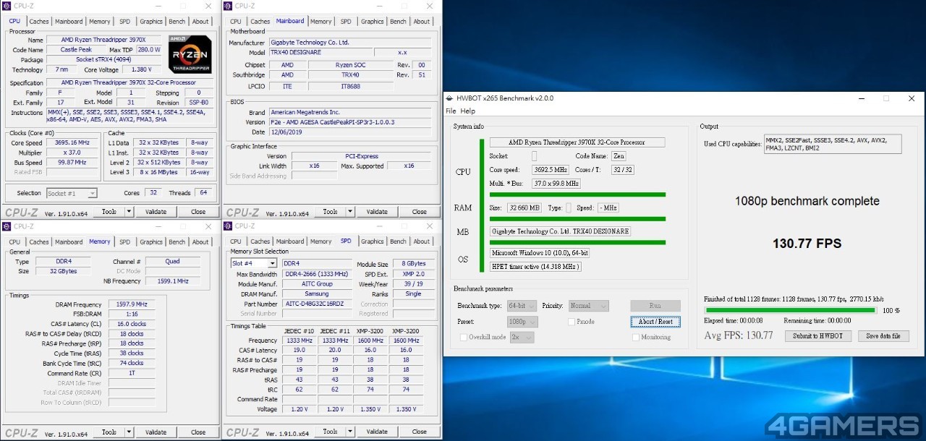Open the Overkill 2x multiplier dropdown

click(x=522, y=338)
